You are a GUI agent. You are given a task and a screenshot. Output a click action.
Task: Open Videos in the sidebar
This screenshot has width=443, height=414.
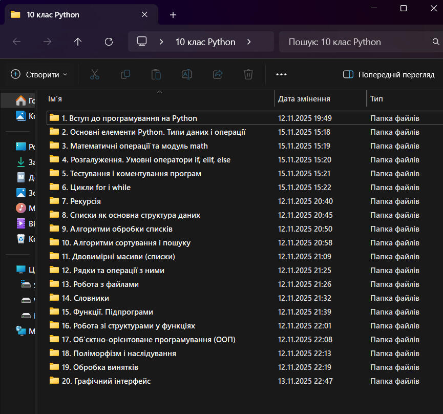[25, 223]
